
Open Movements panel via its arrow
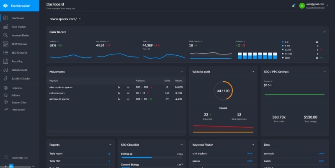[x=181, y=72]
